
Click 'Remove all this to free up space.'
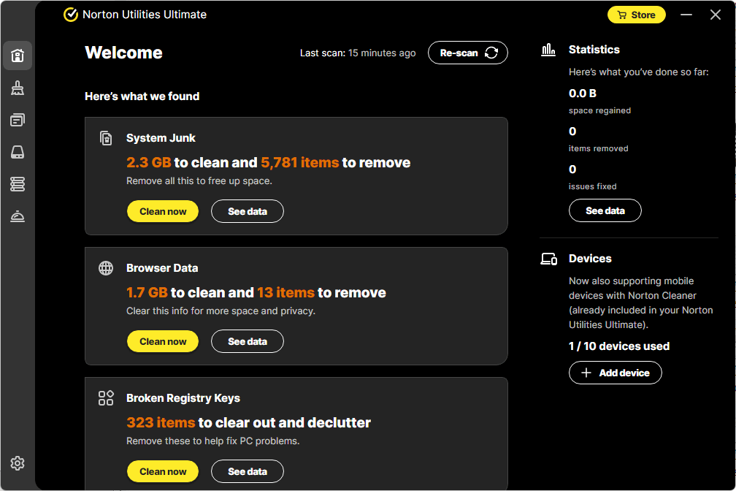point(199,181)
